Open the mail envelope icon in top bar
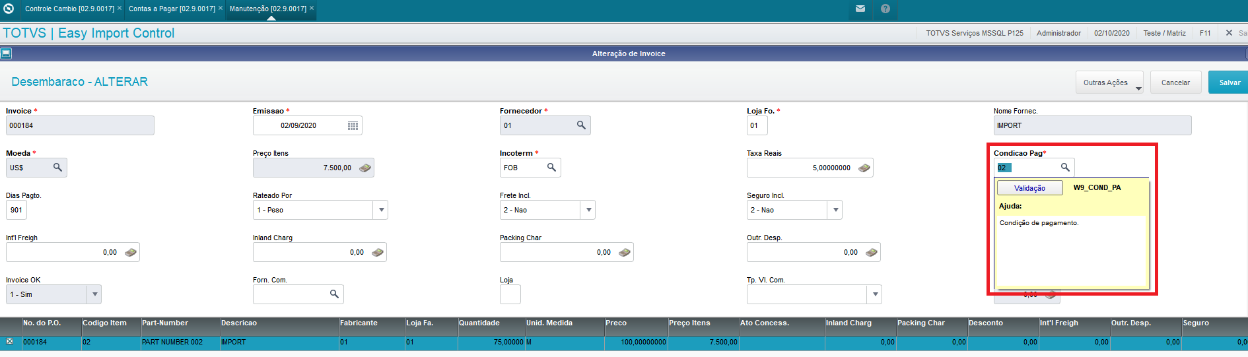 (x=860, y=9)
